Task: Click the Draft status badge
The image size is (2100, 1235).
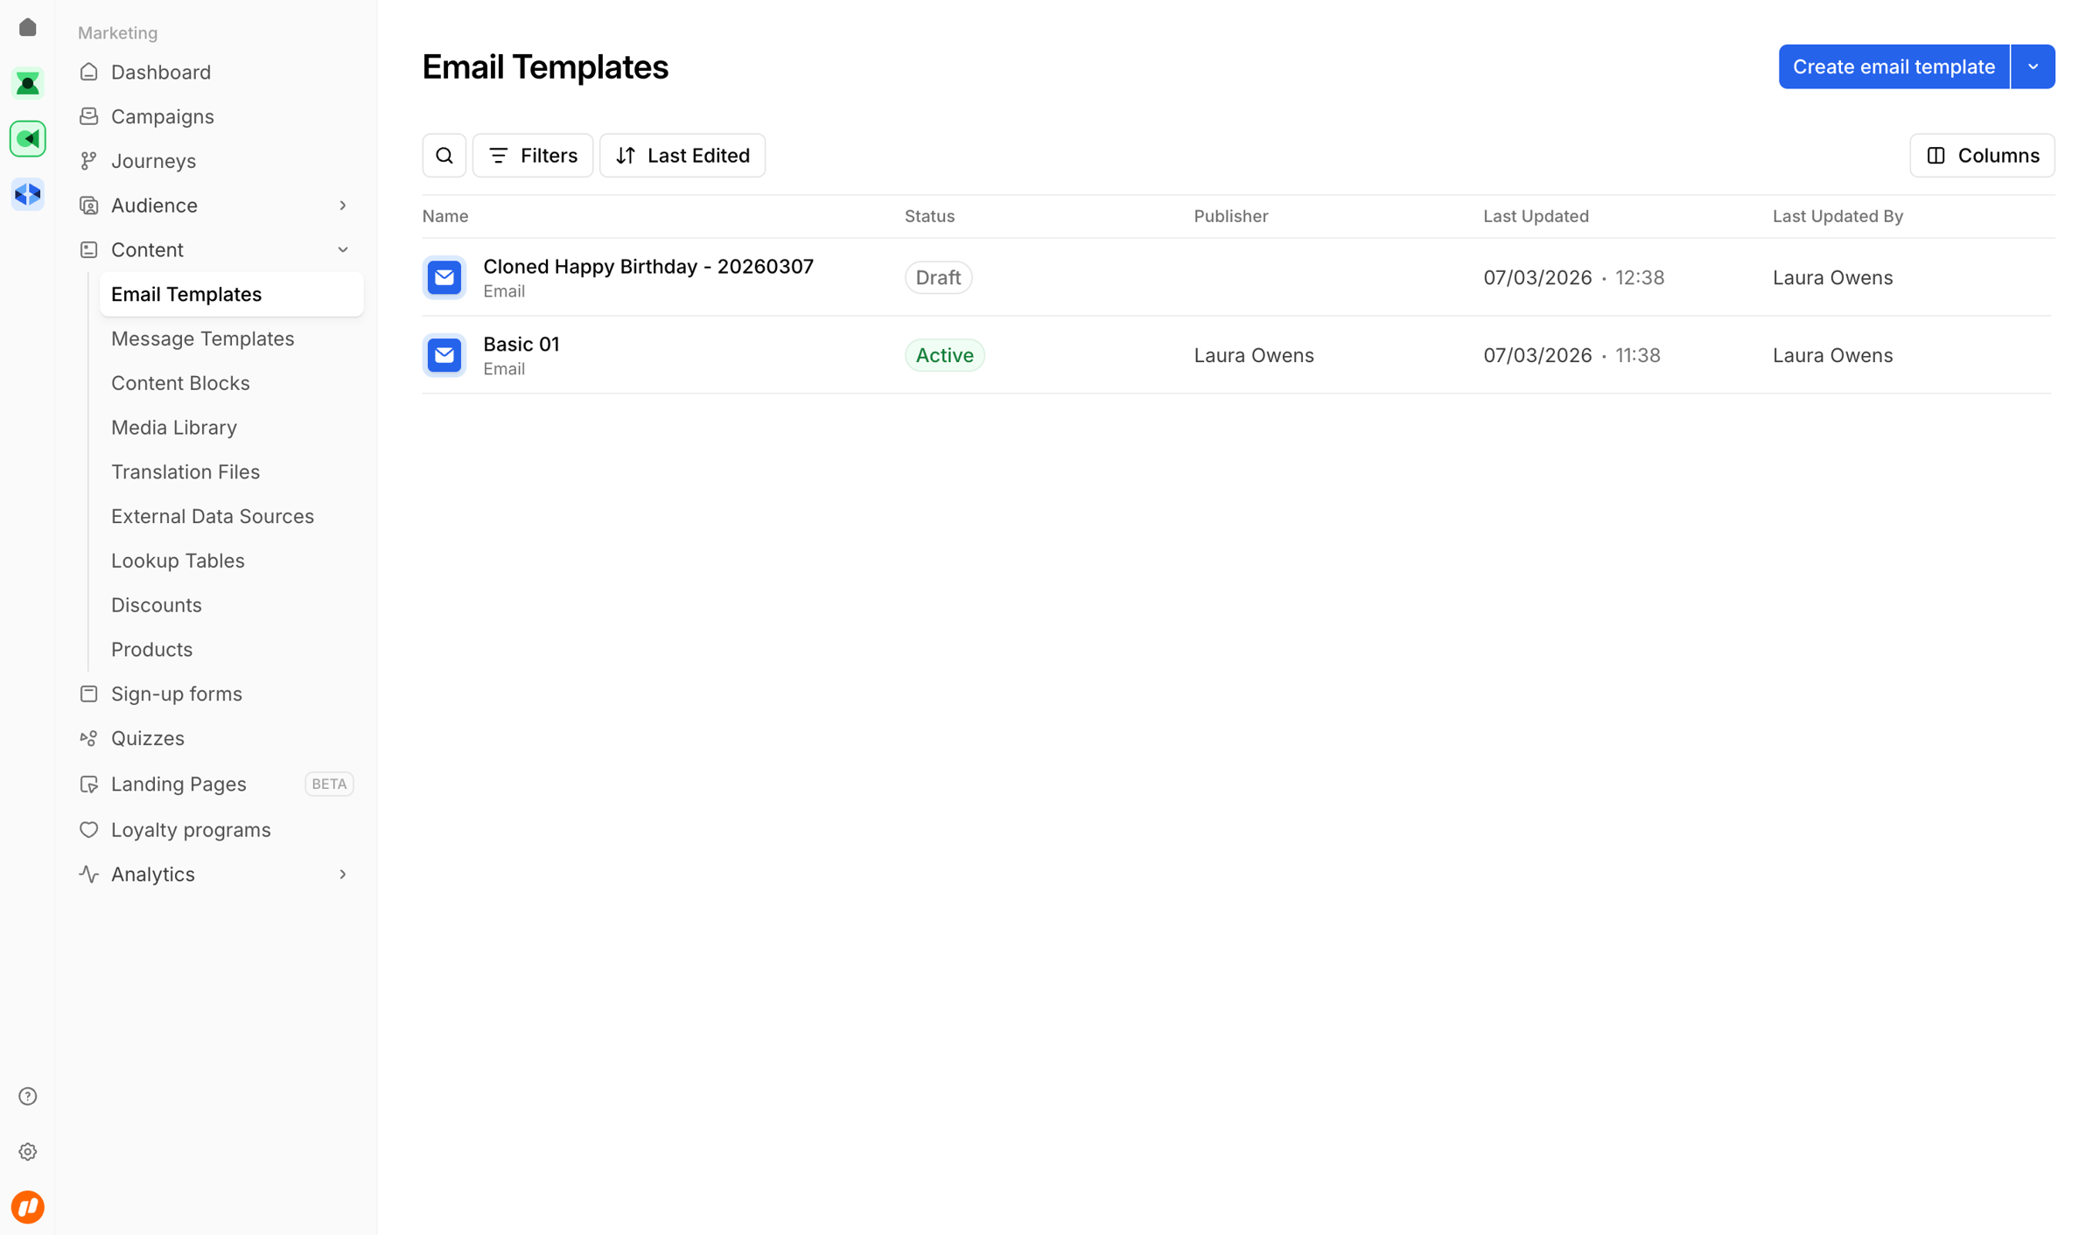Action: coord(938,277)
